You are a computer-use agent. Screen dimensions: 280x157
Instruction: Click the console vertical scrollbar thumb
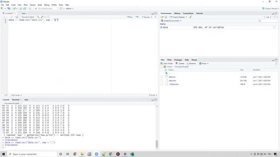click(157, 144)
